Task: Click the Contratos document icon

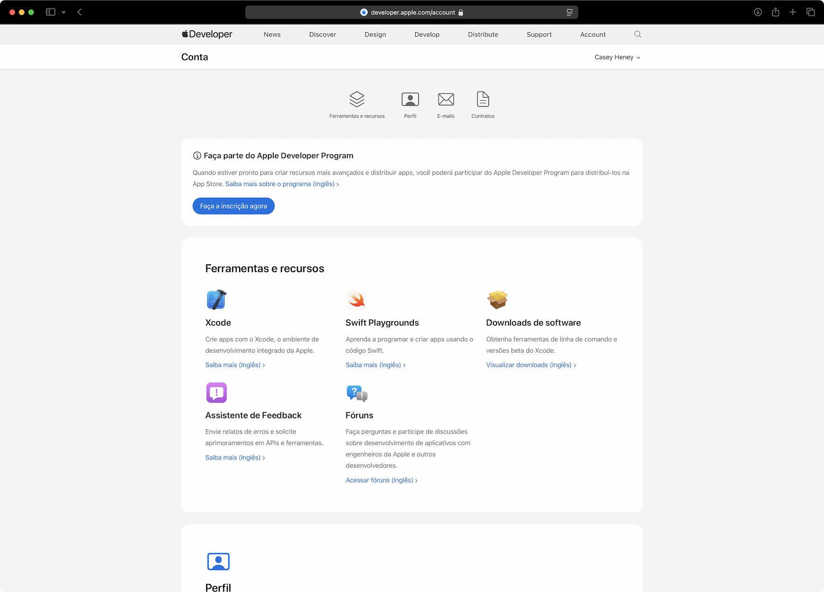Action: click(483, 99)
